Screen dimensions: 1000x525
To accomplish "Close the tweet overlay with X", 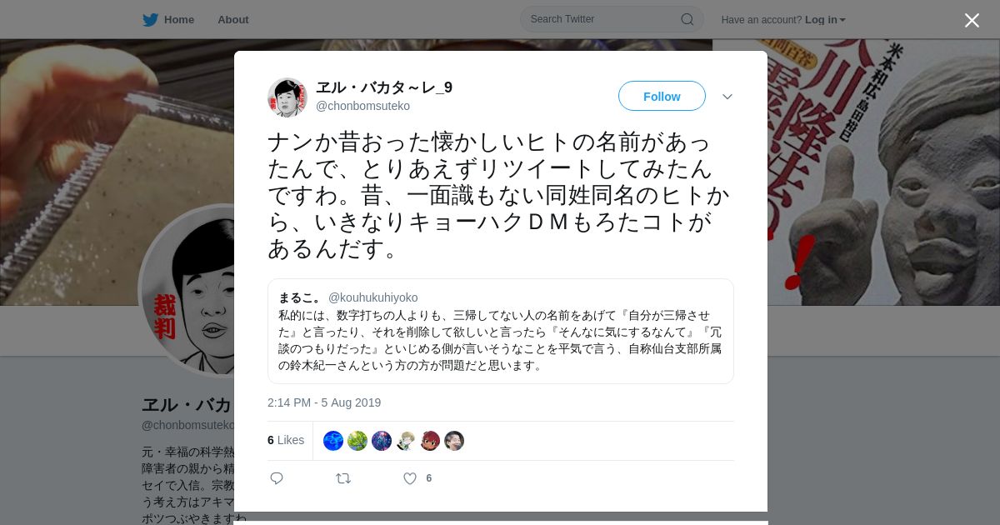I will click(972, 20).
